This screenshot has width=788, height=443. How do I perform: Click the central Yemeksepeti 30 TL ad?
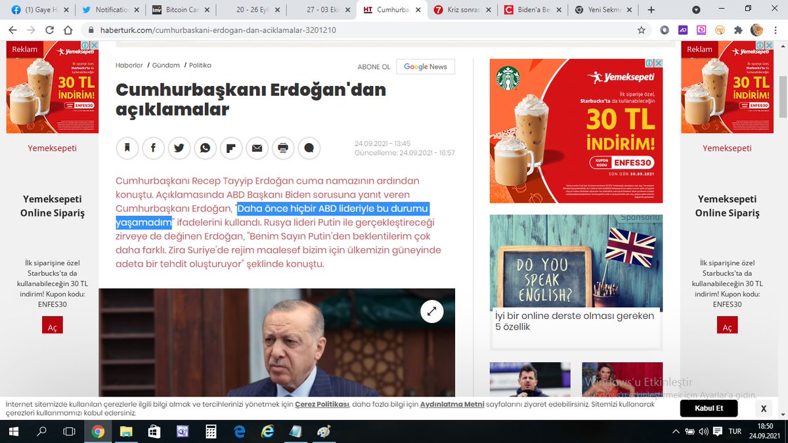click(576, 131)
